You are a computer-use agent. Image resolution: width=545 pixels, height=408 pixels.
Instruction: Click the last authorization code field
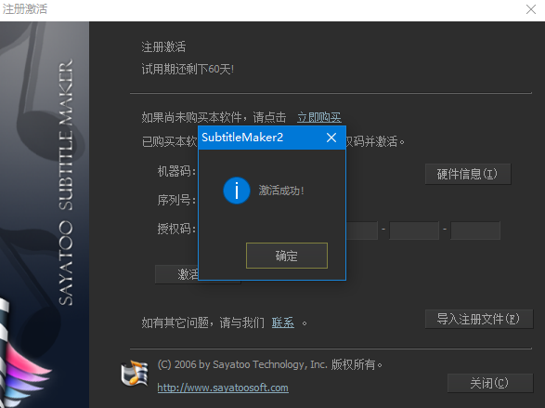[475, 230]
